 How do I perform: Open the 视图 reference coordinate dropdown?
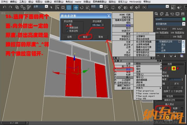pyautogui.click(x=101, y=6)
